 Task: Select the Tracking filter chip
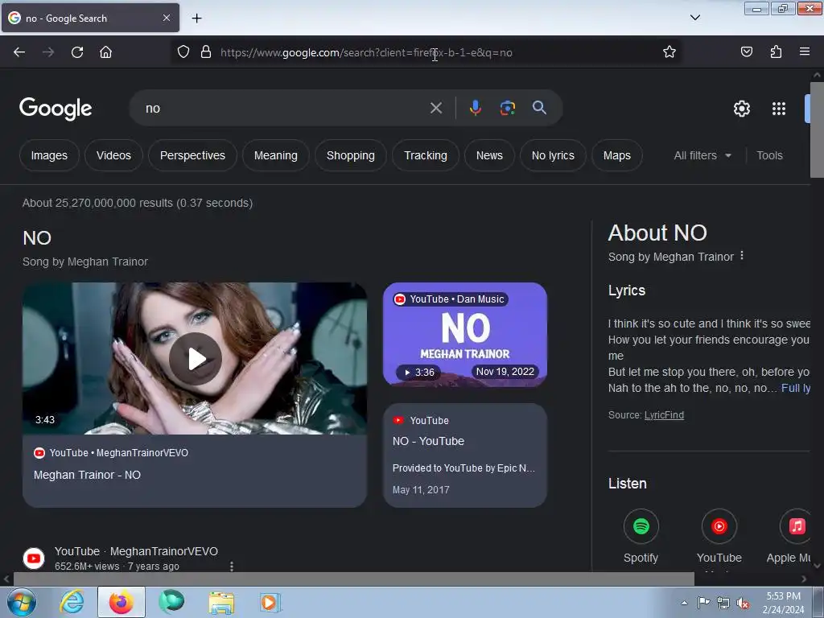coord(426,155)
